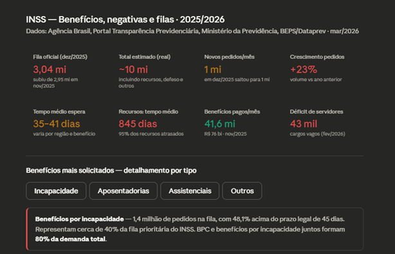Image resolution: width=395 pixels, height=254 pixels.
Task: Click the '3,04 mi' queue value
Action: click(50, 69)
